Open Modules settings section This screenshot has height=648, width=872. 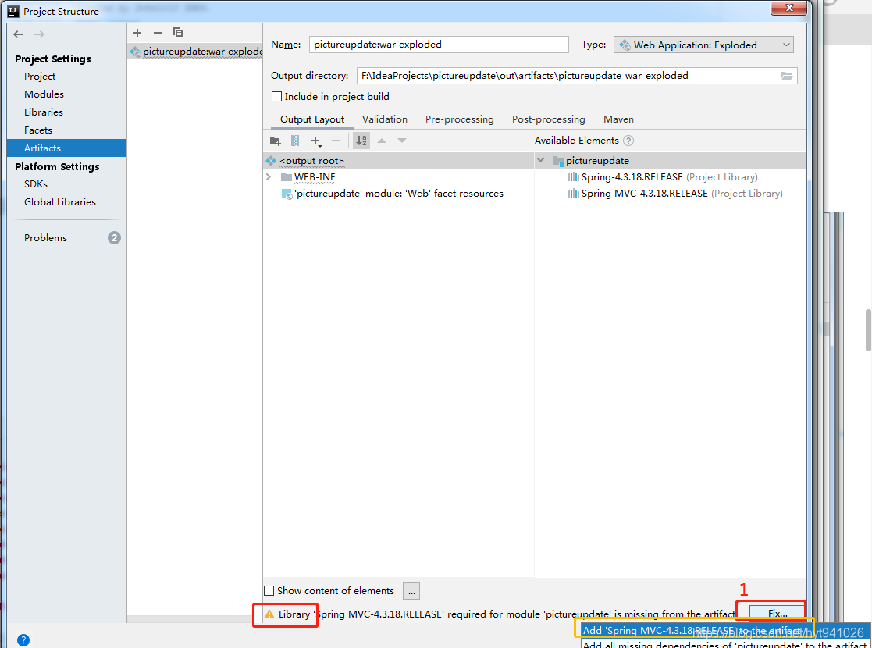click(x=44, y=94)
